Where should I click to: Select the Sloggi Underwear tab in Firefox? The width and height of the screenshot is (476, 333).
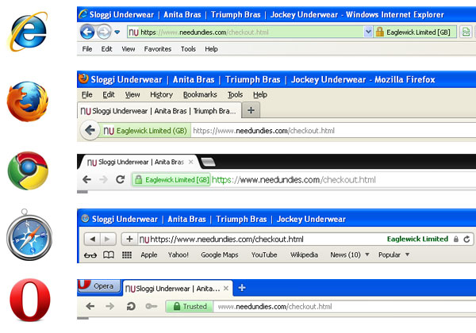click(x=159, y=111)
